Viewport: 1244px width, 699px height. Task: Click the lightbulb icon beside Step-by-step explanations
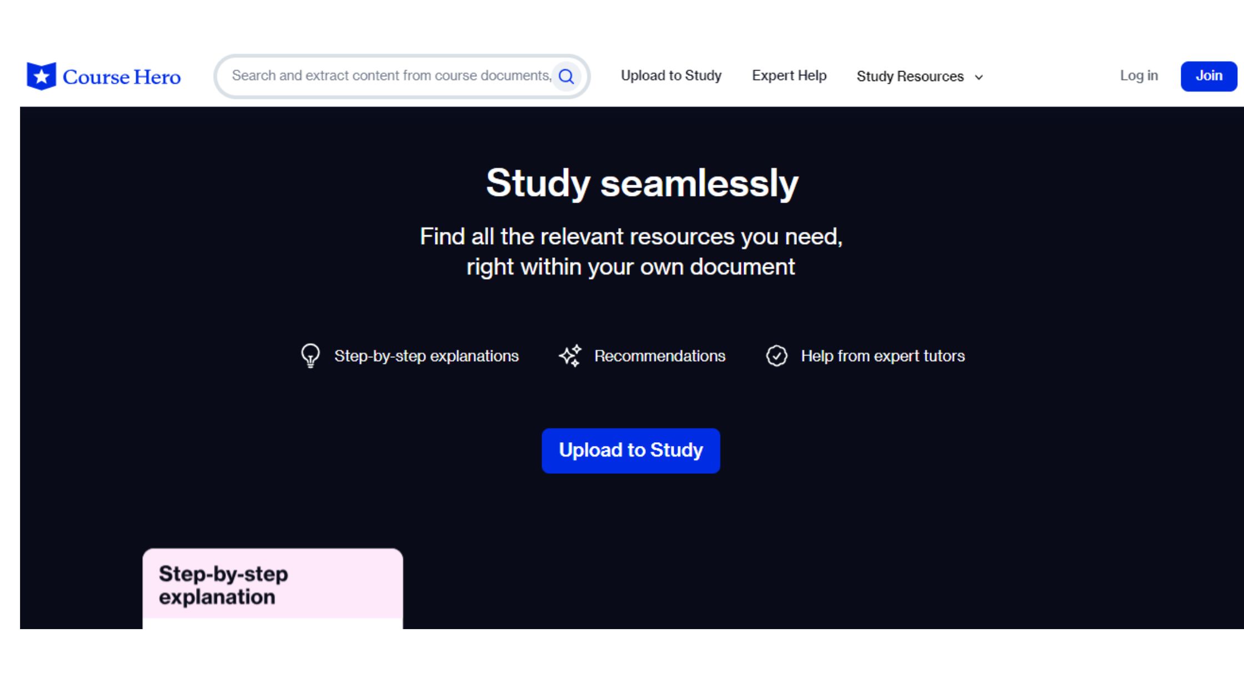coord(310,356)
